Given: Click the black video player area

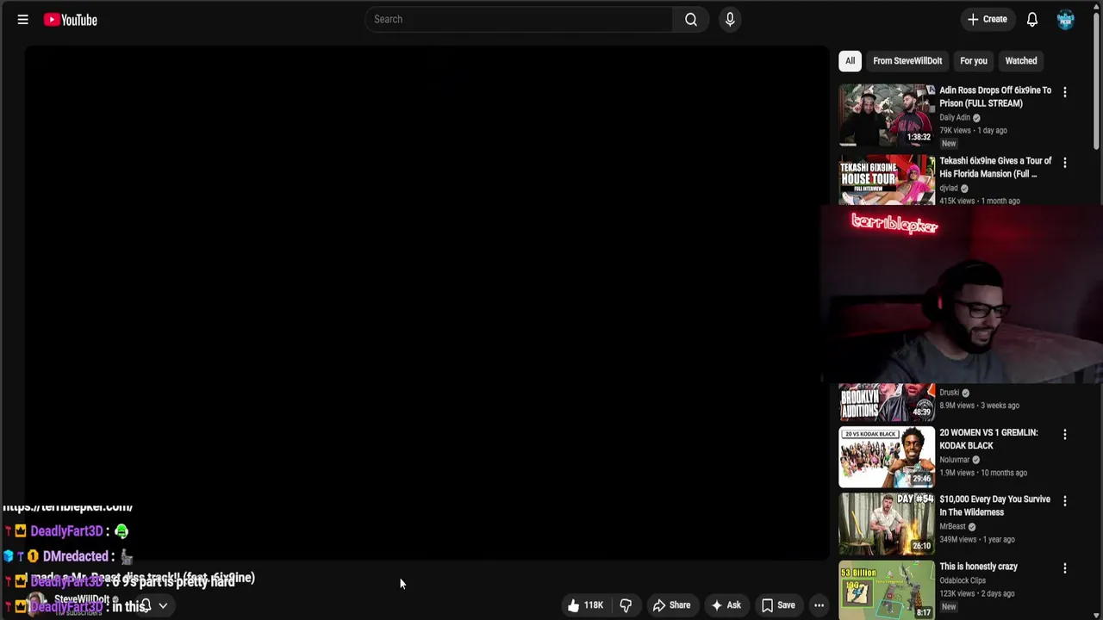Looking at the screenshot, I should click(427, 303).
